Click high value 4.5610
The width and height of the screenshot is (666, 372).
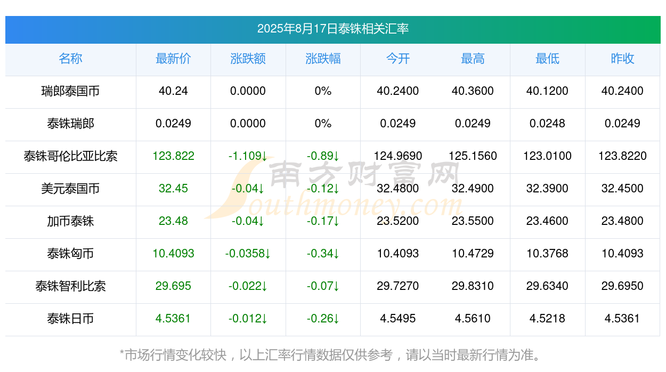coord(473,319)
